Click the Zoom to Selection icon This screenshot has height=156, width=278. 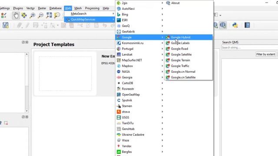click(x=57, y=16)
